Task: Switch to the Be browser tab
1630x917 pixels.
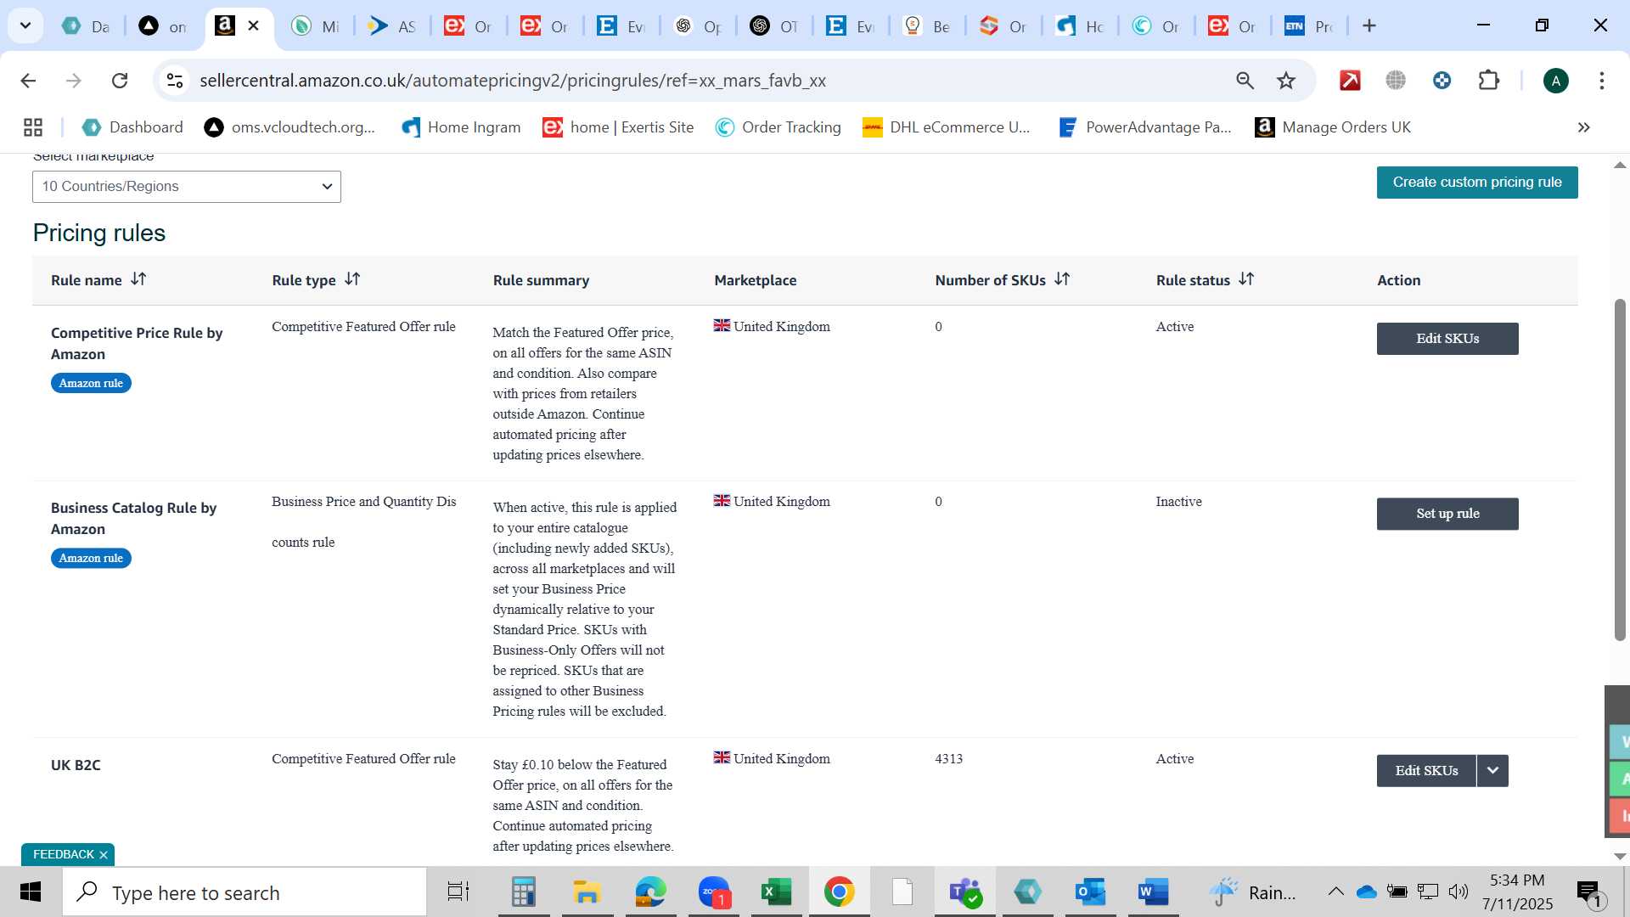Action: click(927, 25)
